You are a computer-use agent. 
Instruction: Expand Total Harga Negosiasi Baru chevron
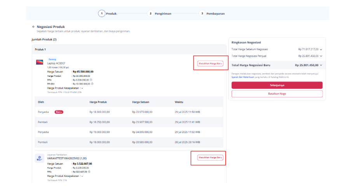pos(321,65)
